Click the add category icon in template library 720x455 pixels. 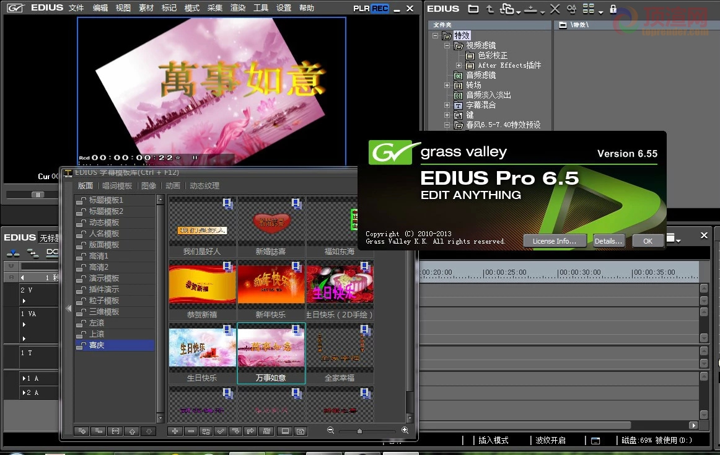point(82,431)
